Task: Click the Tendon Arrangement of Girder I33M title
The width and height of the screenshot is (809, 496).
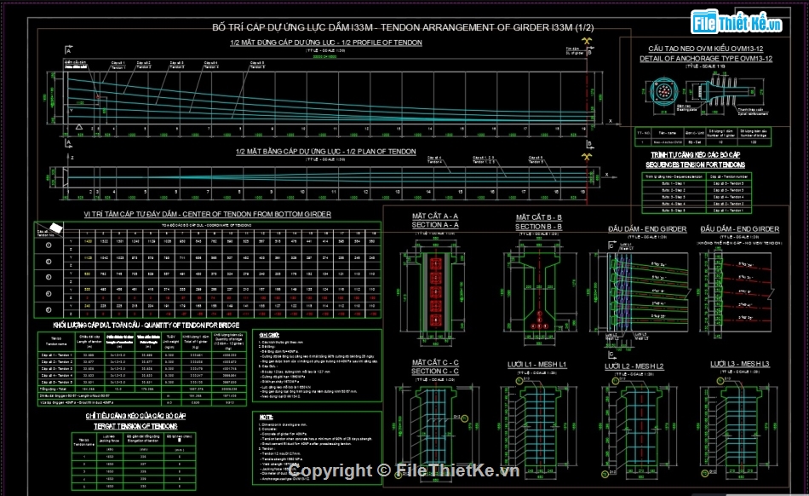Action: [x=403, y=28]
